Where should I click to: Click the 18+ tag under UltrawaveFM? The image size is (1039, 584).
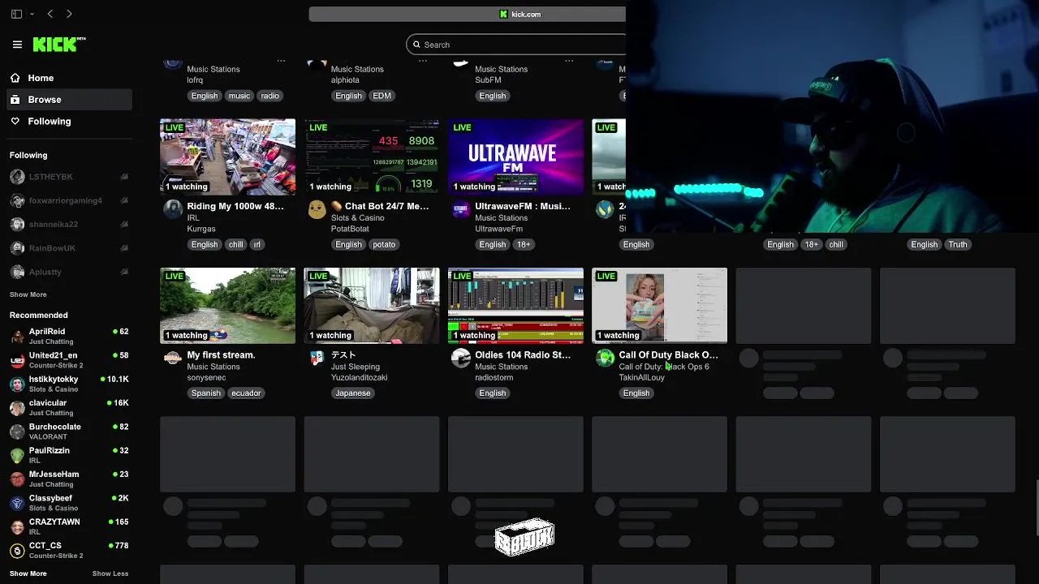(524, 244)
